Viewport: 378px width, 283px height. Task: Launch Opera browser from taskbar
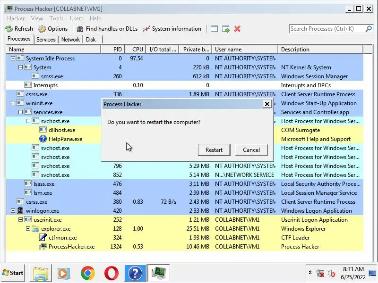coord(112,273)
